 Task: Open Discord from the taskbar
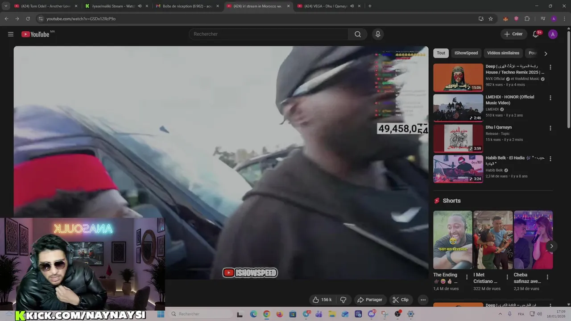[372, 314]
